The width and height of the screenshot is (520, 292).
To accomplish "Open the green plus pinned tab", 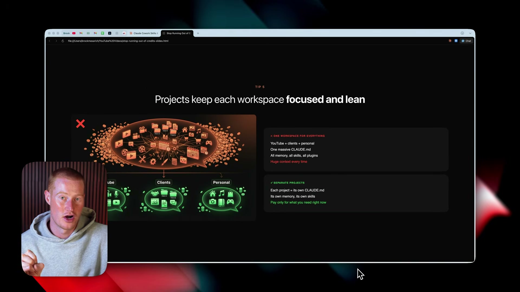I will tap(102, 33).
